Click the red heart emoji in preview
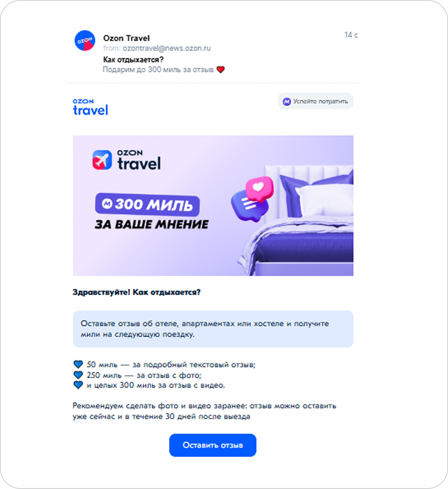 220,70
